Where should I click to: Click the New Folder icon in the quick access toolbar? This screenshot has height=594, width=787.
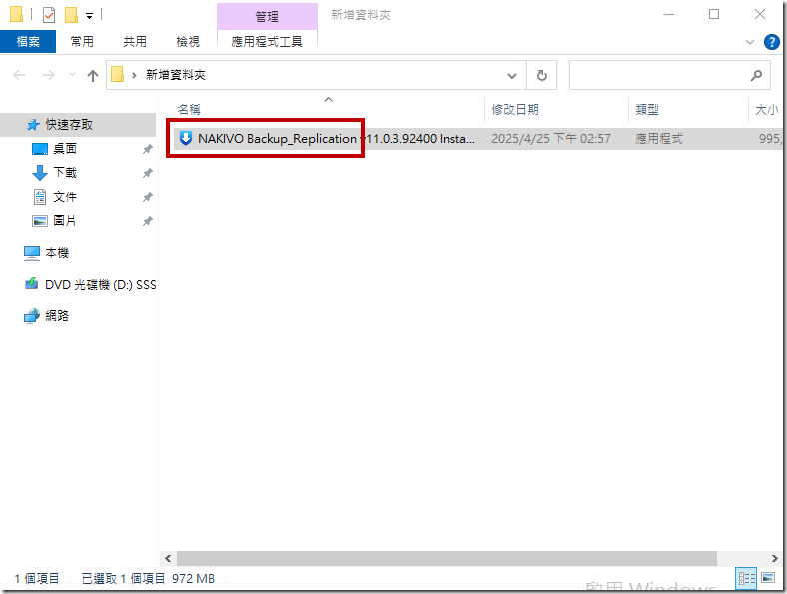(x=71, y=15)
